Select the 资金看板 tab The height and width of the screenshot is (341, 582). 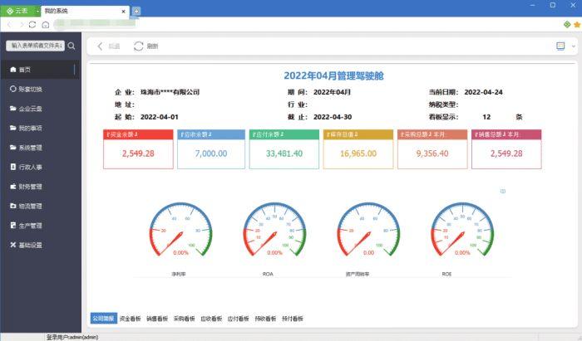tap(131, 319)
